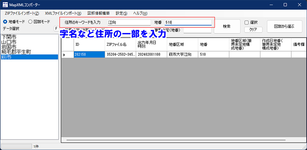This screenshot has height=150, width=307.
Task: Click the cell 202402081100
Action: [151, 55]
